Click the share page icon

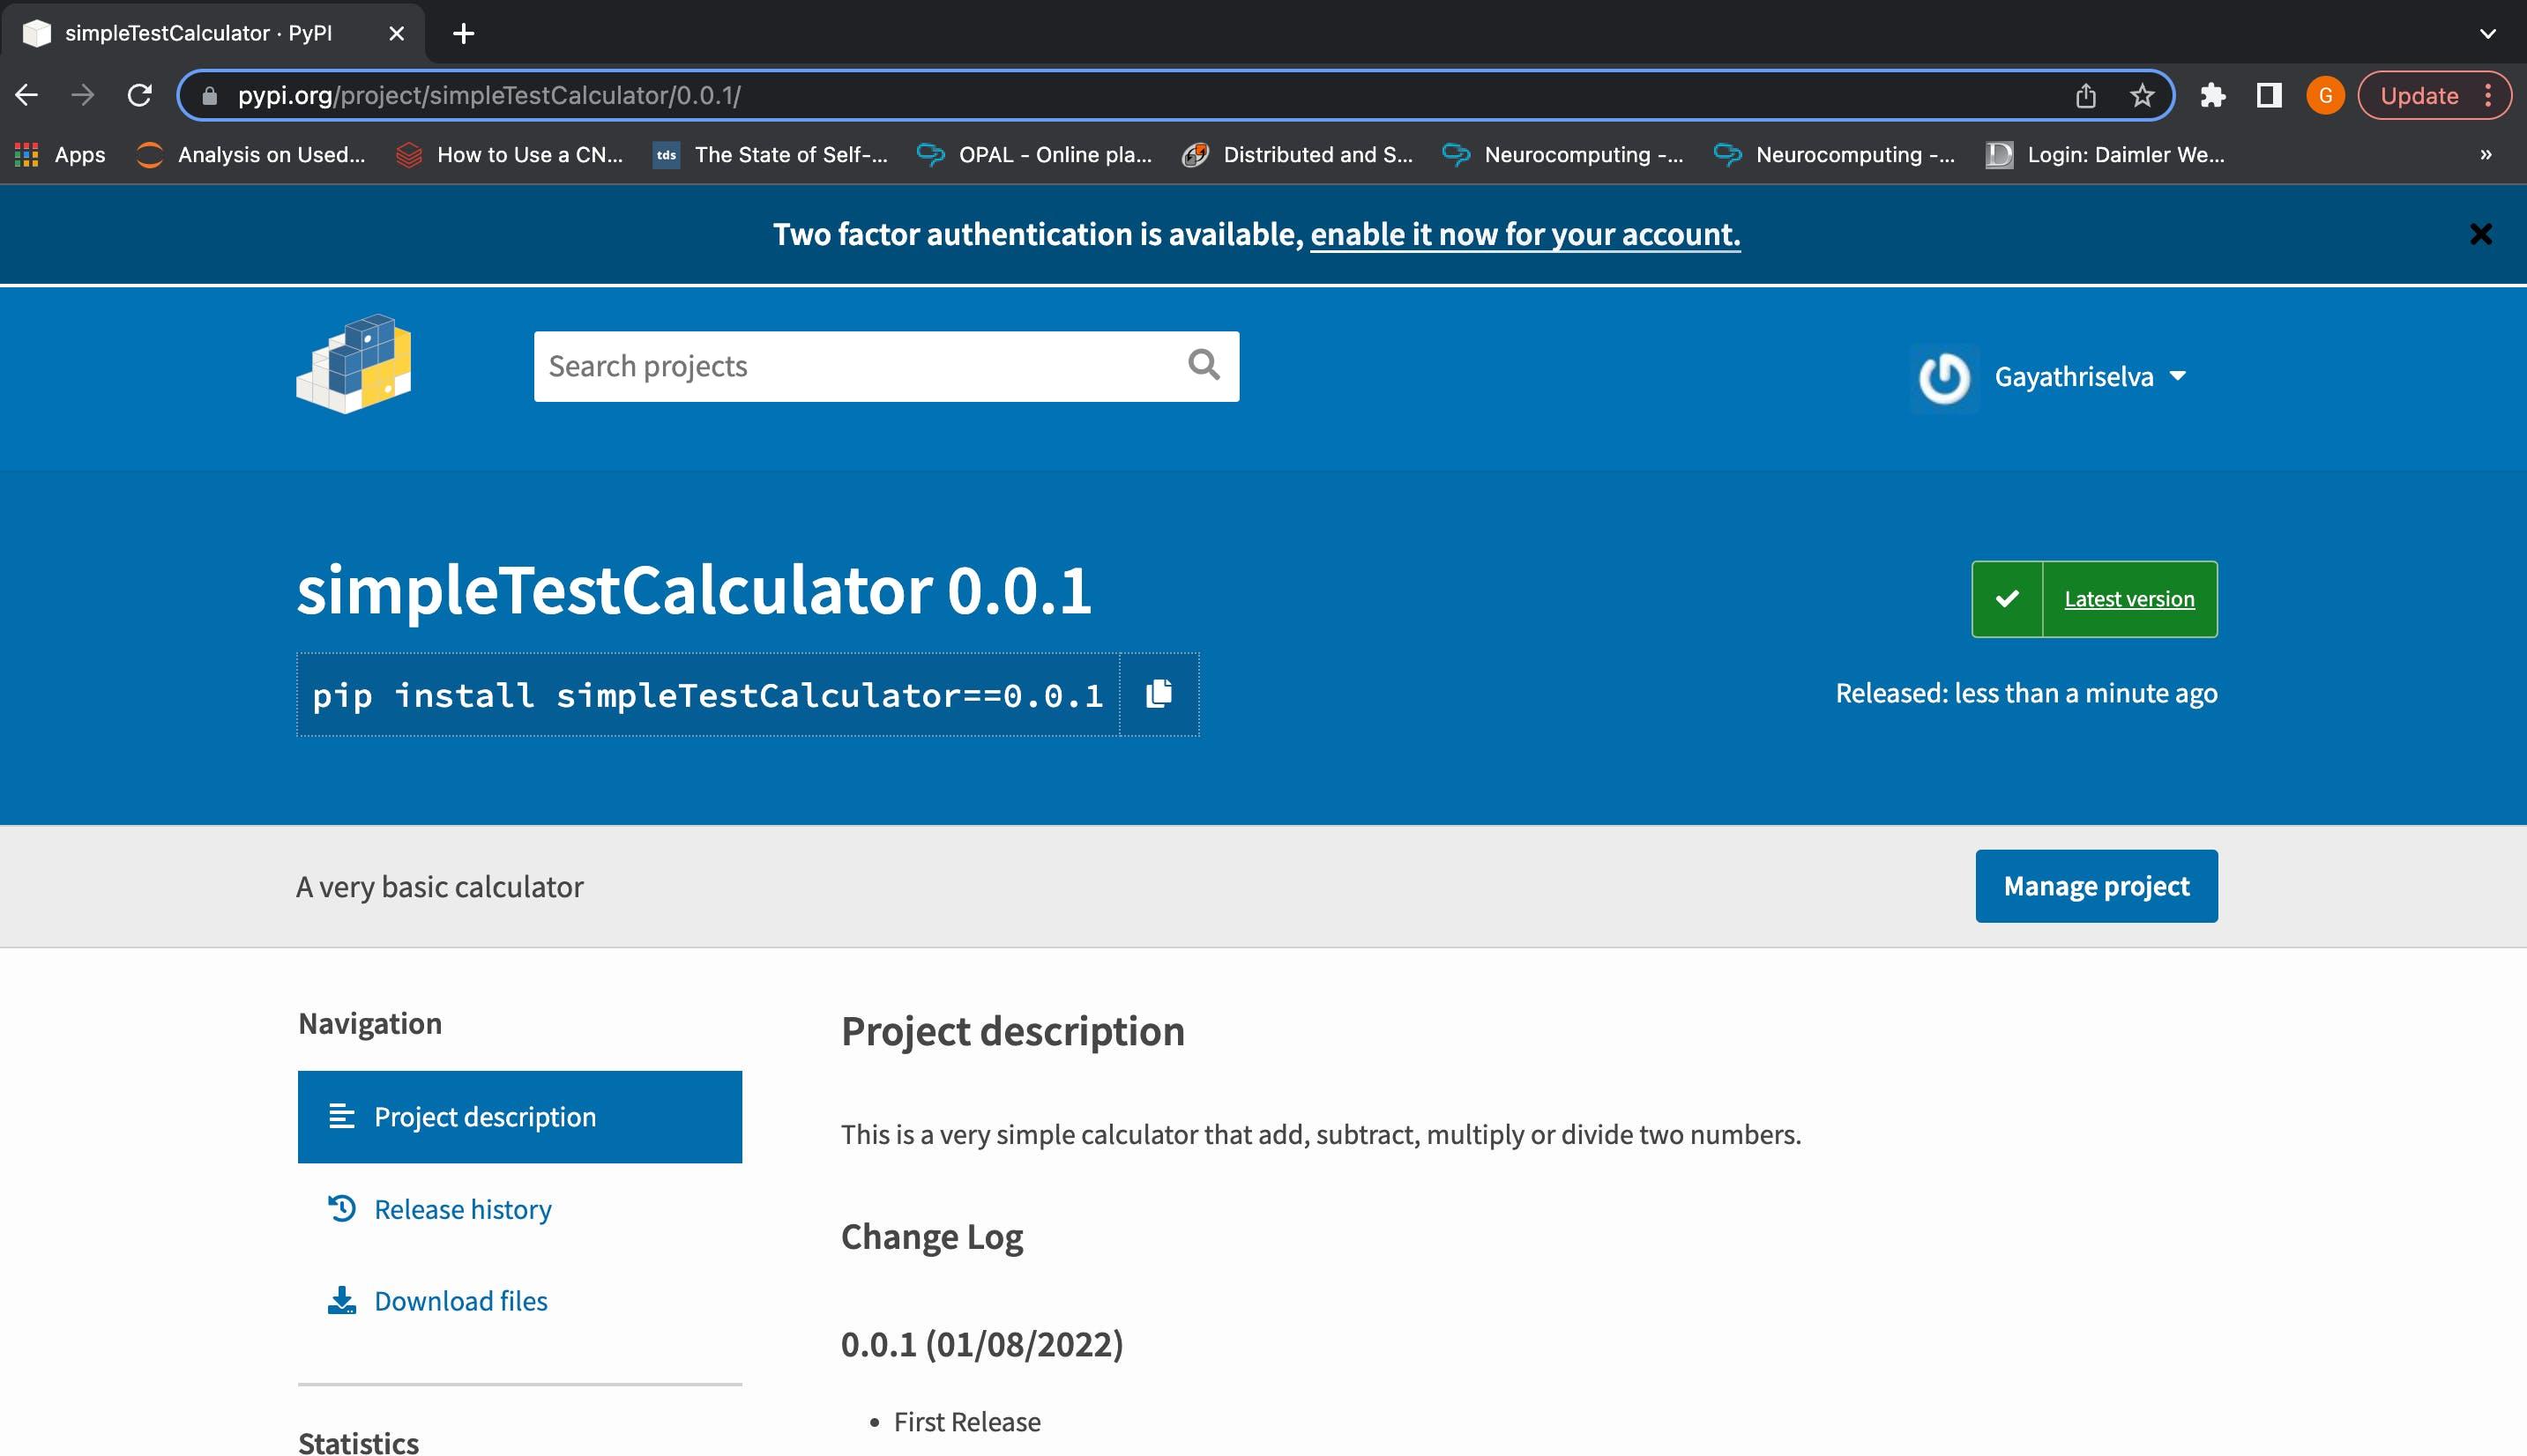[x=2085, y=96]
